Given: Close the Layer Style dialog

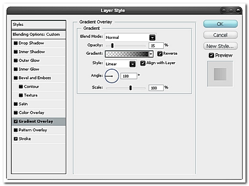Looking at the screenshot, I should tap(238, 10).
